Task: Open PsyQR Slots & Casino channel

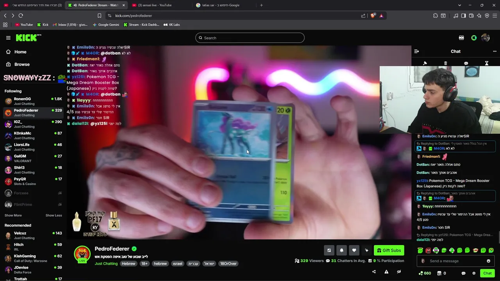Action: (x=33, y=181)
